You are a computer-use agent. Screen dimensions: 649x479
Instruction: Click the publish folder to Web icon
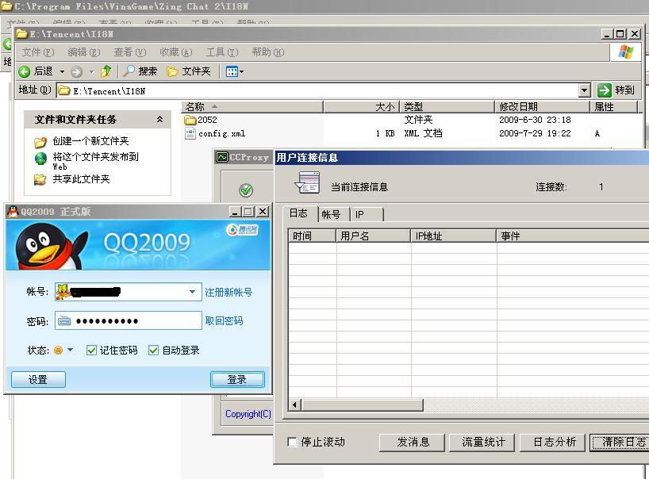coord(40,159)
